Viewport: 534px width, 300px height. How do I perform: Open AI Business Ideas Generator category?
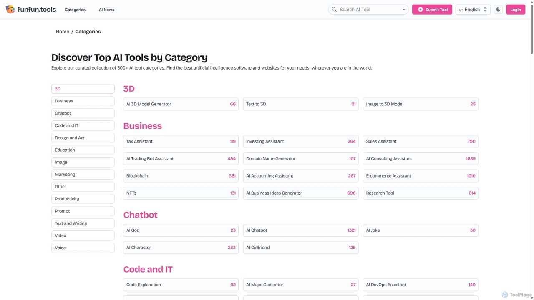(300, 193)
